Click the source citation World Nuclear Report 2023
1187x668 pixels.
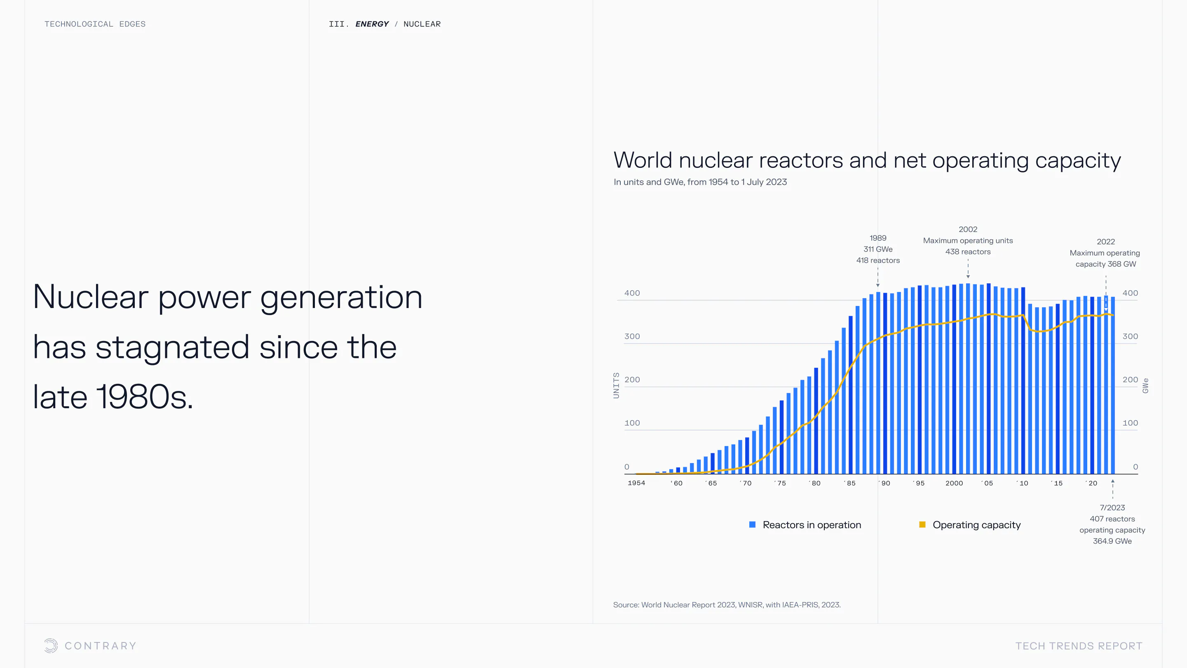click(x=727, y=604)
